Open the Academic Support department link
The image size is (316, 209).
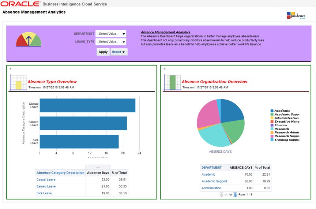point(214,181)
